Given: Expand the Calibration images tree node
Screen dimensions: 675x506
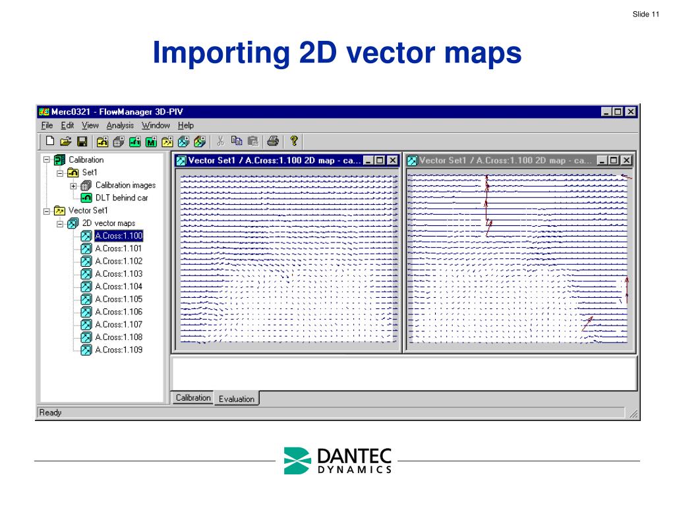Looking at the screenshot, I should click(73, 186).
